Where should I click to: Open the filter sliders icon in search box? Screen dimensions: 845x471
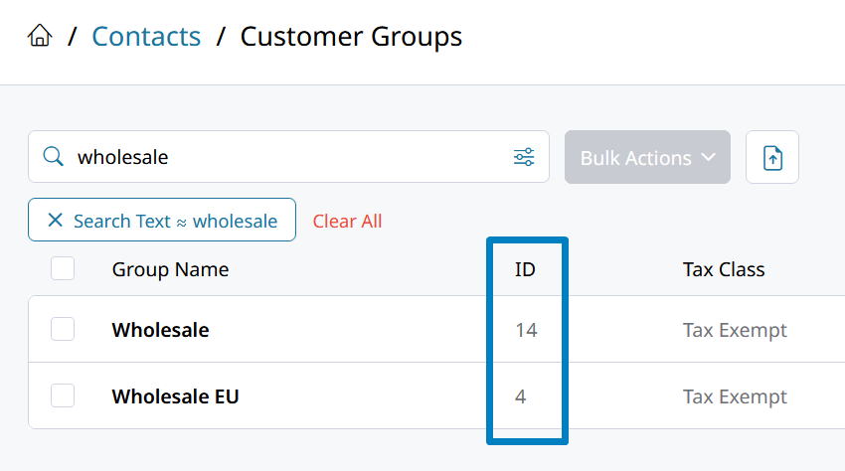(524, 157)
